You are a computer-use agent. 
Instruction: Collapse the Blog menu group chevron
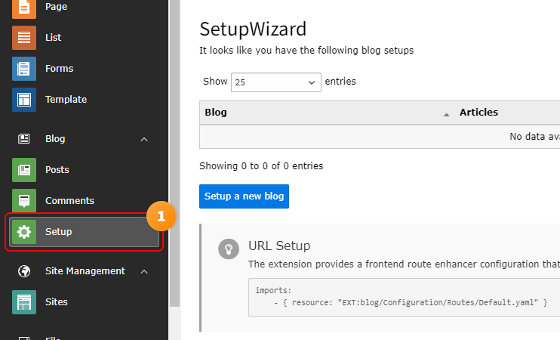click(144, 139)
